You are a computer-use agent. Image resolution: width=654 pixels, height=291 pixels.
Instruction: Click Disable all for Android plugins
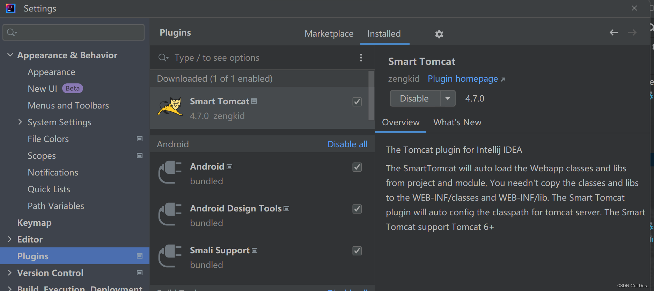click(x=347, y=144)
